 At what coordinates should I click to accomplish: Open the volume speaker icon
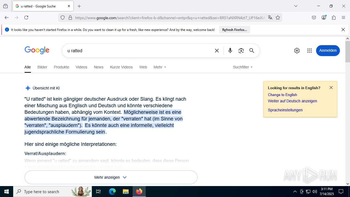315,192
